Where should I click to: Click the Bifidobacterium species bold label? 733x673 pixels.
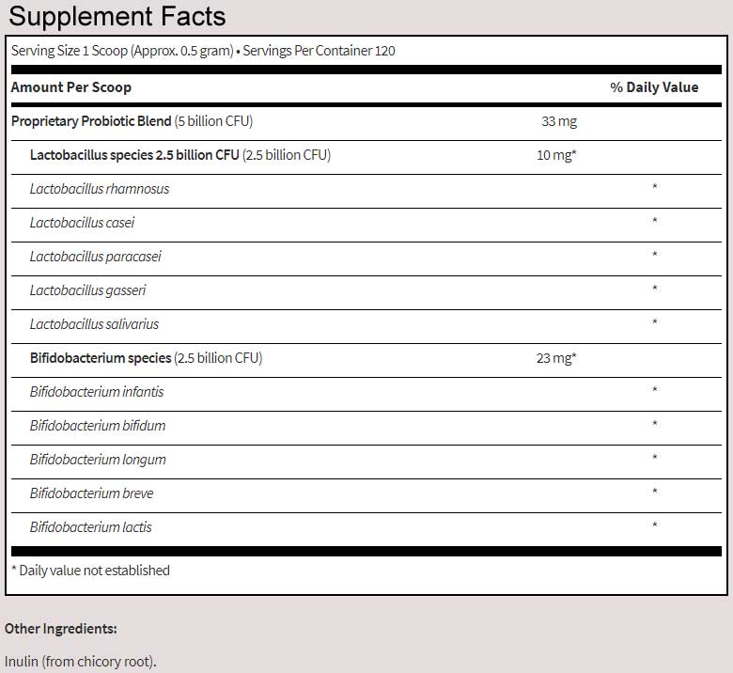[101, 358]
